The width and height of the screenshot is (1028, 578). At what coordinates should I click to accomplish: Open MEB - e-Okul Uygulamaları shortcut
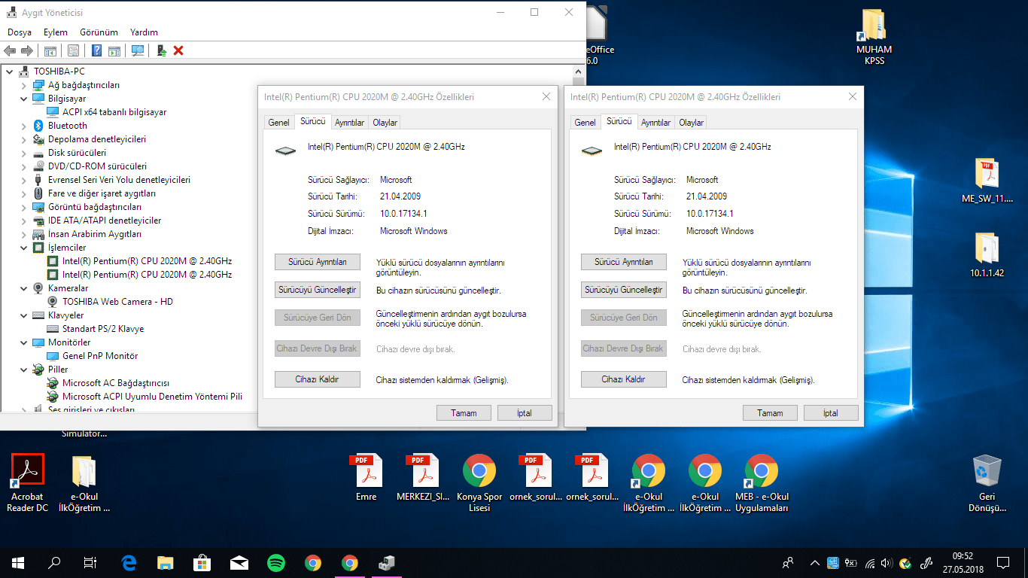[x=762, y=483]
